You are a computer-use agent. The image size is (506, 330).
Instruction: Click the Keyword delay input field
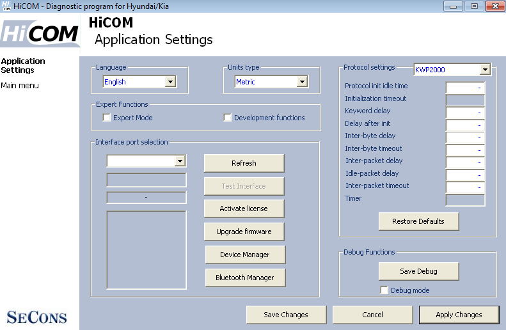click(465, 113)
